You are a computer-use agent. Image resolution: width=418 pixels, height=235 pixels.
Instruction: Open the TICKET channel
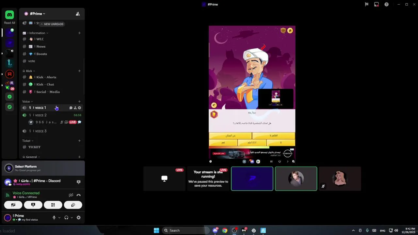pos(52,147)
